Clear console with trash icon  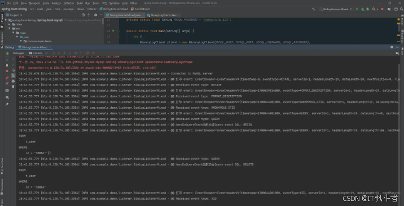pos(13,87)
